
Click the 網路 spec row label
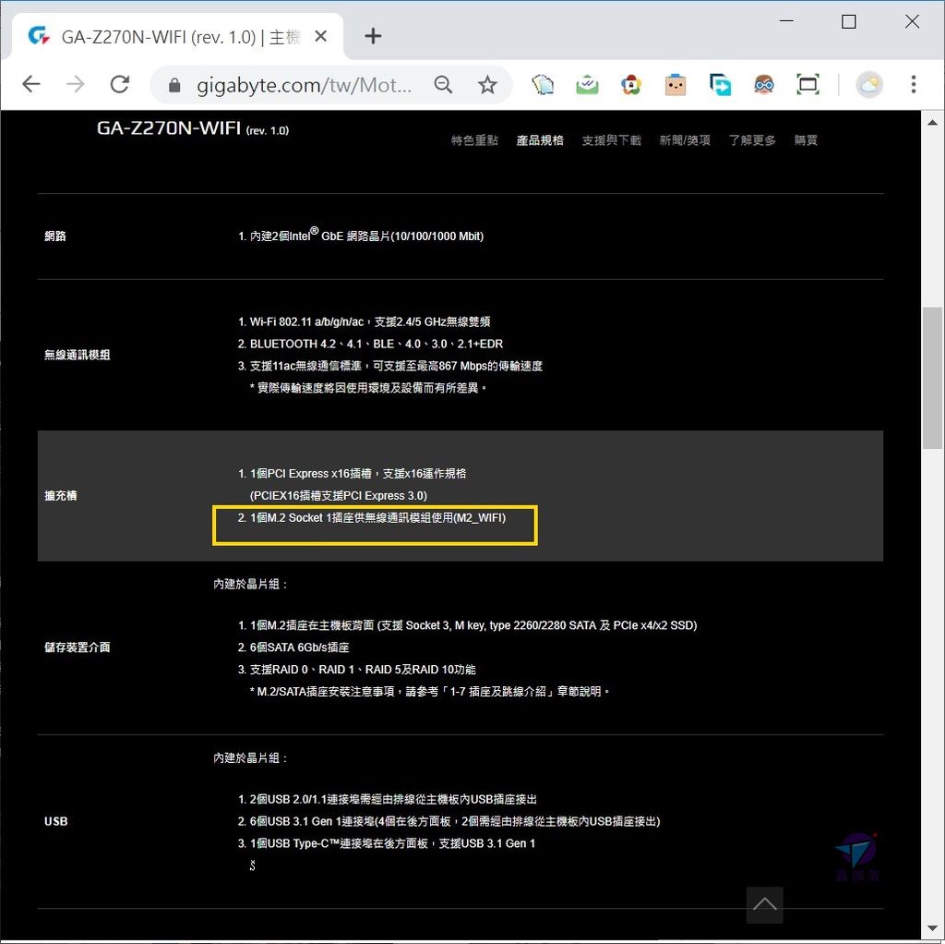tap(54, 236)
